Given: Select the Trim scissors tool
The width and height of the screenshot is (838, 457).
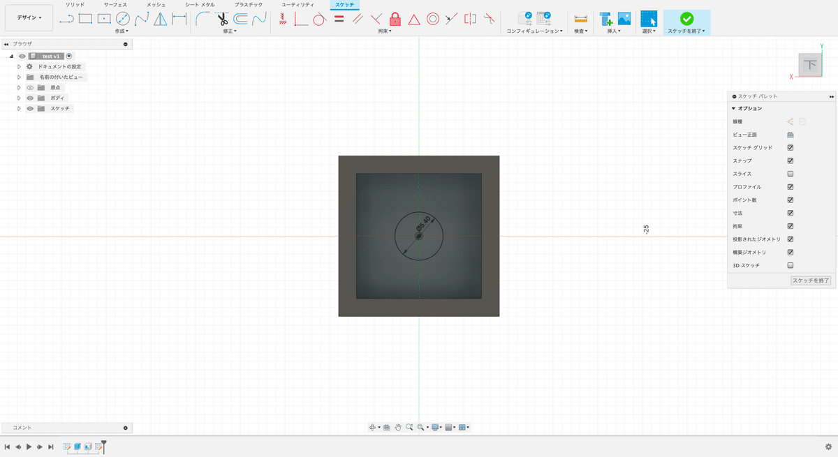Looking at the screenshot, I should pyautogui.click(x=222, y=19).
